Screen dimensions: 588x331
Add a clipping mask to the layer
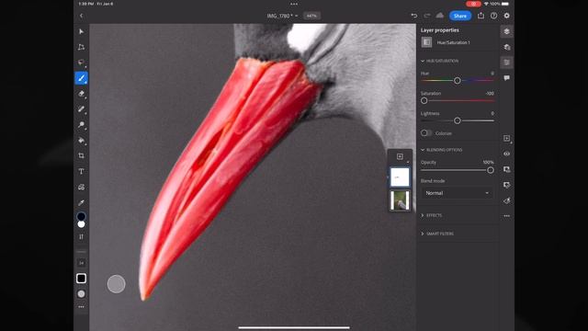tap(506, 185)
